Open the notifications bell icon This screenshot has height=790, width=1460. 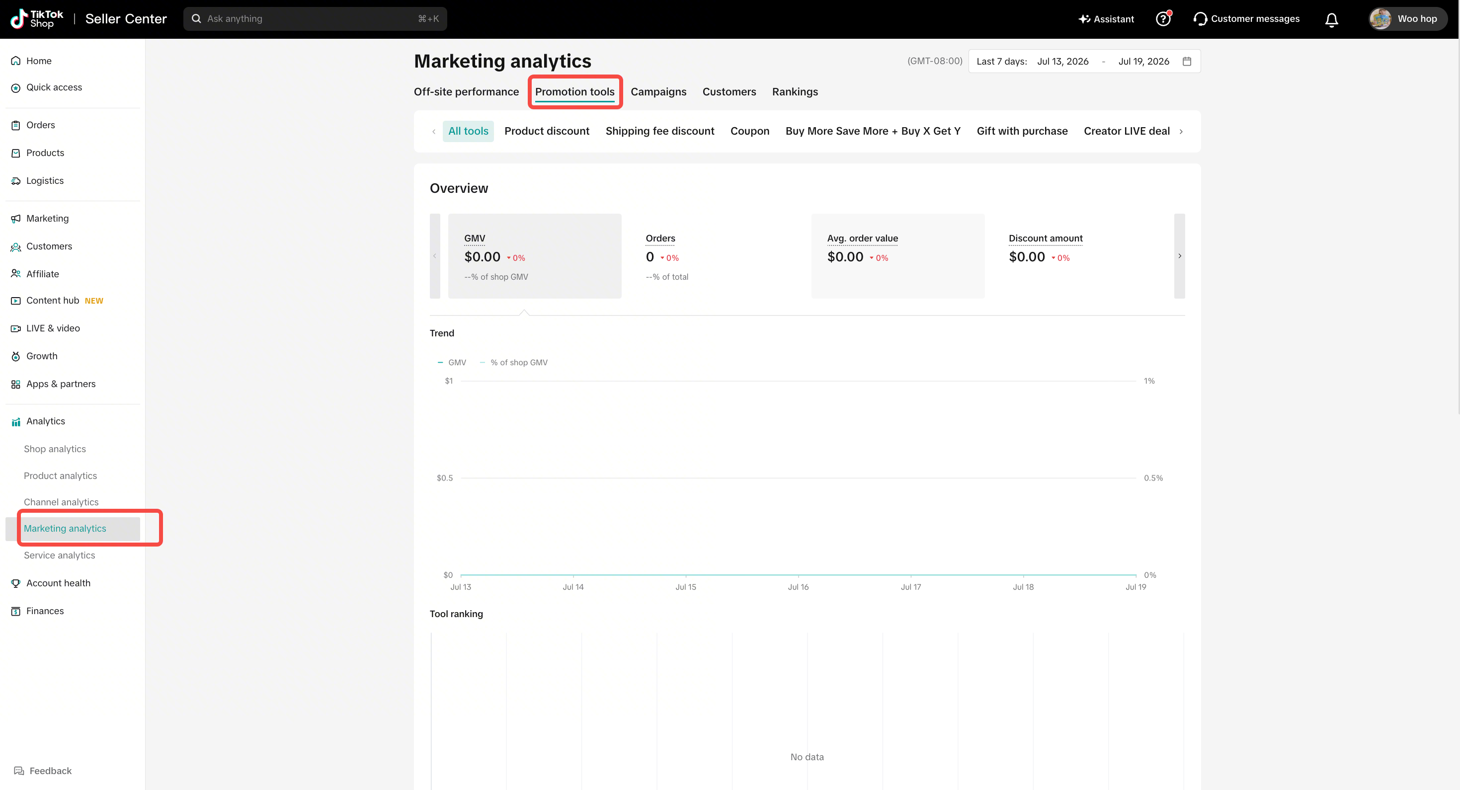(1331, 19)
